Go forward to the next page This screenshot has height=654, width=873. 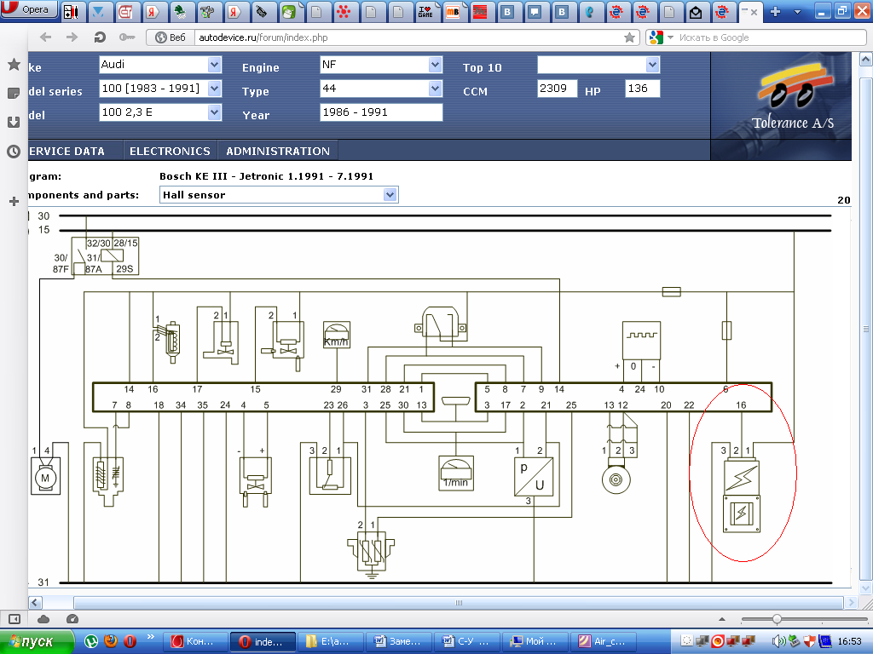(x=72, y=37)
